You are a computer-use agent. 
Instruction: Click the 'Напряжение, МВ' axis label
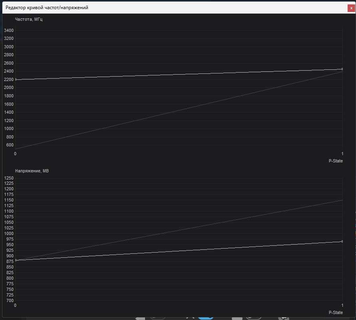(x=32, y=171)
